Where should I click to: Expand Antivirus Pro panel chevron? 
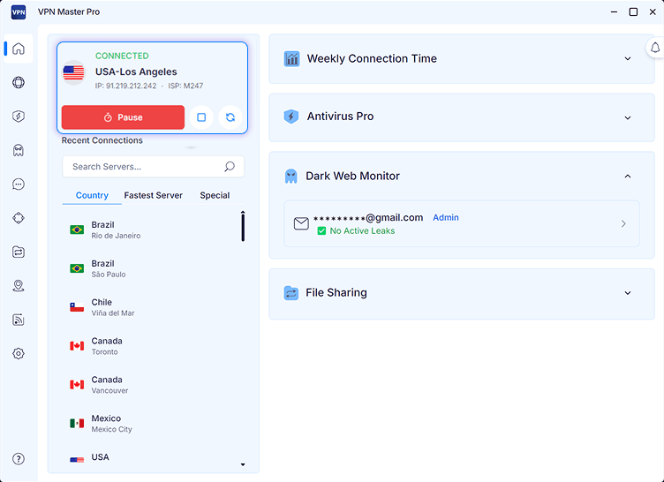pyautogui.click(x=628, y=117)
